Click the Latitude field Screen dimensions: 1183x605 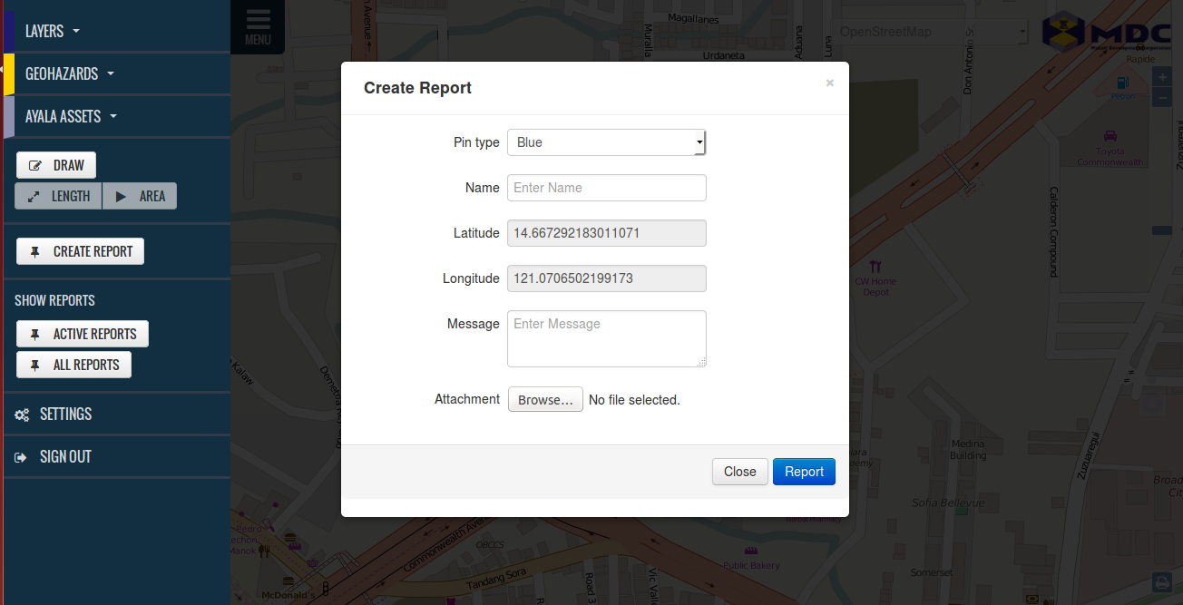[606, 233]
